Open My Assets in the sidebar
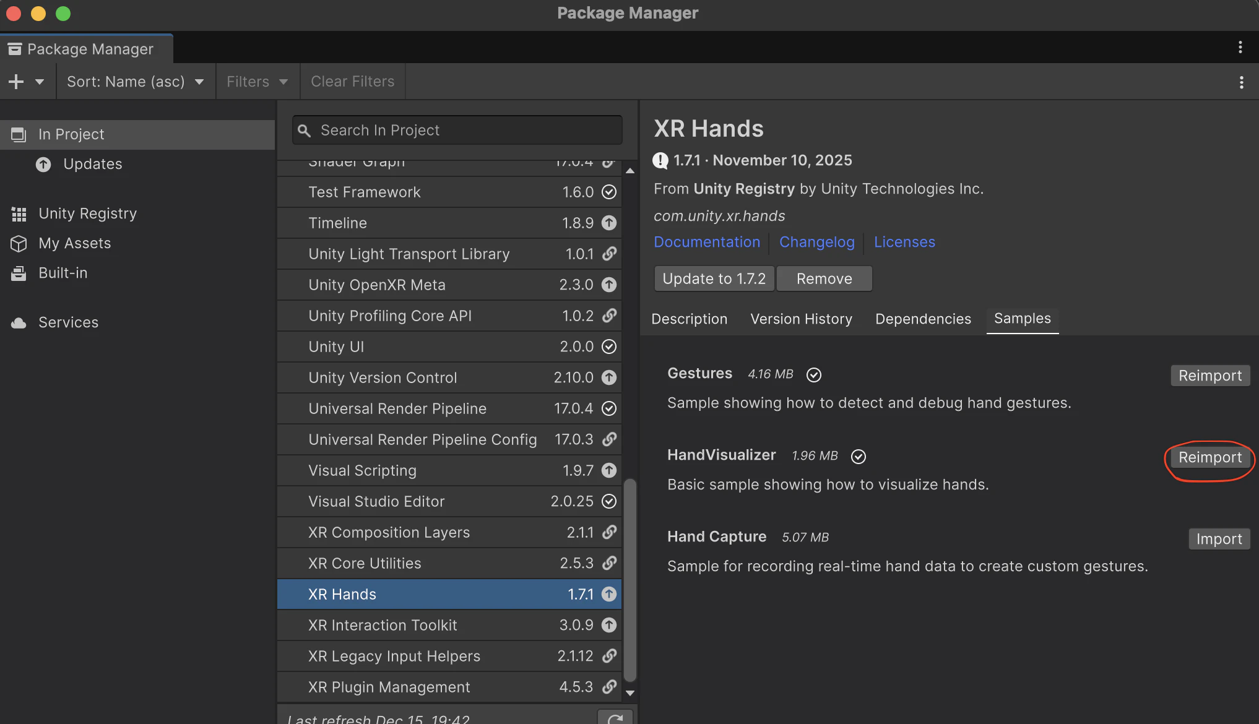The width and height of the screenshot is (1259, 724). [137, 243]
